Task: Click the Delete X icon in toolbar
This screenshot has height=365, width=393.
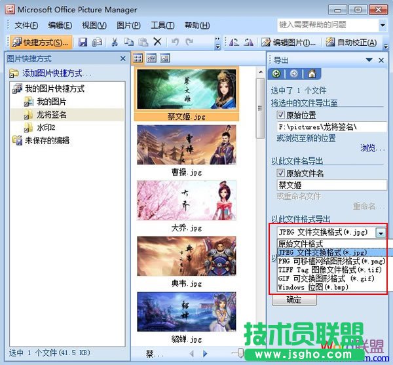Action: (157, 42)
